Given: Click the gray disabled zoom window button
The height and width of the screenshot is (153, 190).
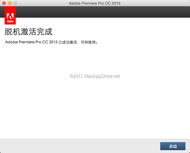Looking at the screenshot, I should pos(15,3).
